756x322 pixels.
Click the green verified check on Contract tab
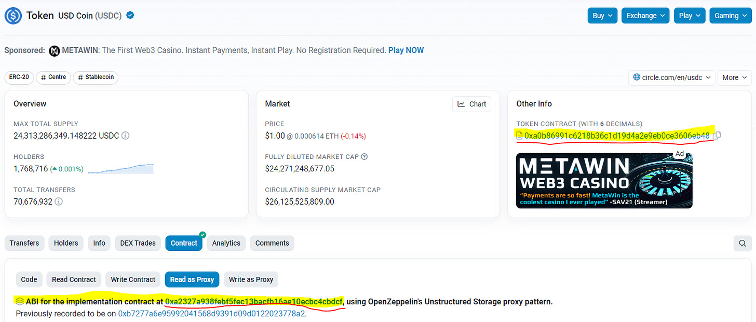(202, 235)
